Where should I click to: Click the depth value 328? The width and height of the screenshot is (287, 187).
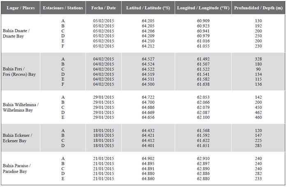point(258,59)
